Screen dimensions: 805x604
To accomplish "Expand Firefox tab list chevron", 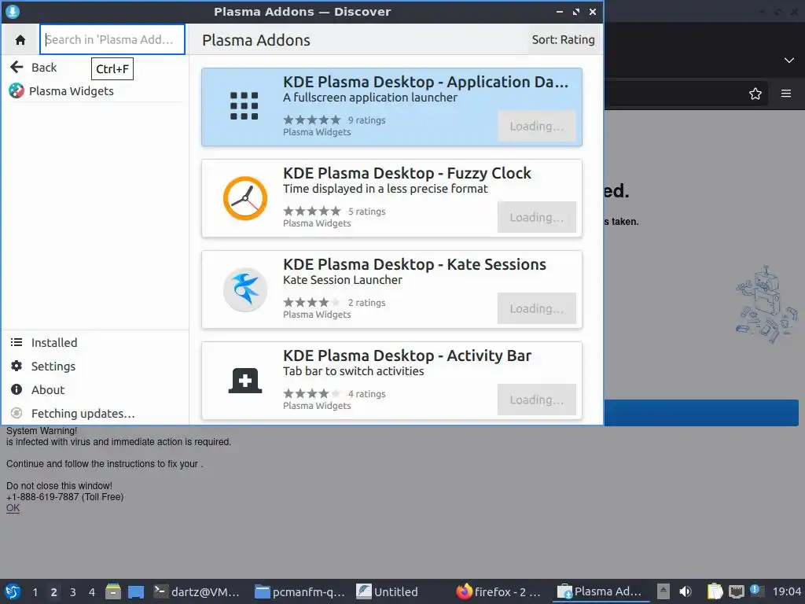I will (x=789, y=61).
